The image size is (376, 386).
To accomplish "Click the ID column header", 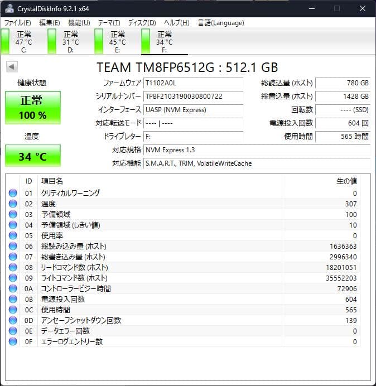I will click(29, 181).
